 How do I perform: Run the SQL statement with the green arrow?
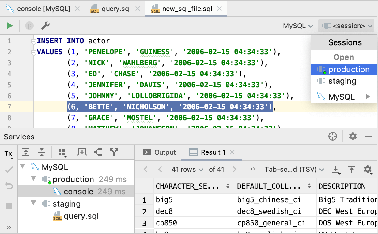coord(9,26)
